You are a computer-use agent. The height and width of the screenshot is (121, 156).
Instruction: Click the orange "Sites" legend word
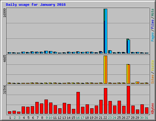(153, 79)
